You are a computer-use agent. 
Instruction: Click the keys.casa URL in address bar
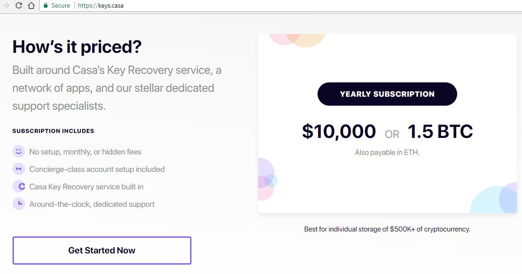tap(101, 6)
